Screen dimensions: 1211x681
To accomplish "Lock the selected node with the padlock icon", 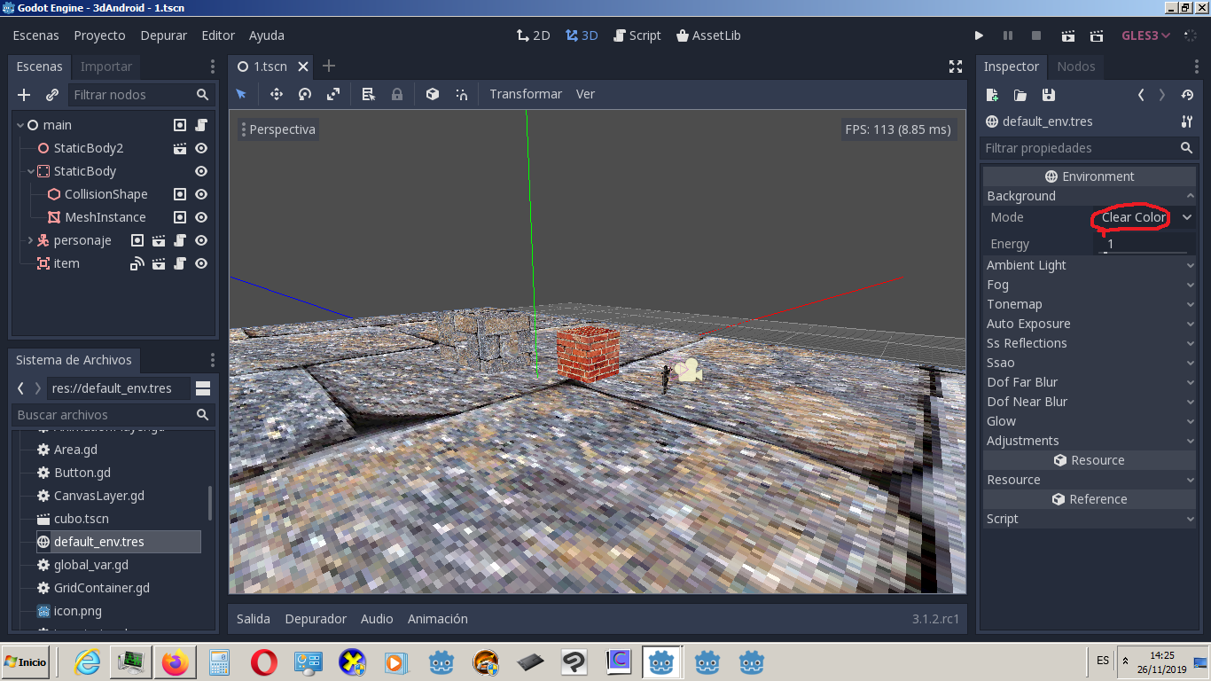I will 396,93.
